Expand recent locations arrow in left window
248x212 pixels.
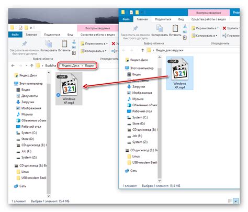pos(26,65)
